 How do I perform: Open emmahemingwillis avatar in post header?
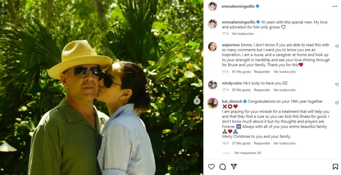(x=212, y=6)
